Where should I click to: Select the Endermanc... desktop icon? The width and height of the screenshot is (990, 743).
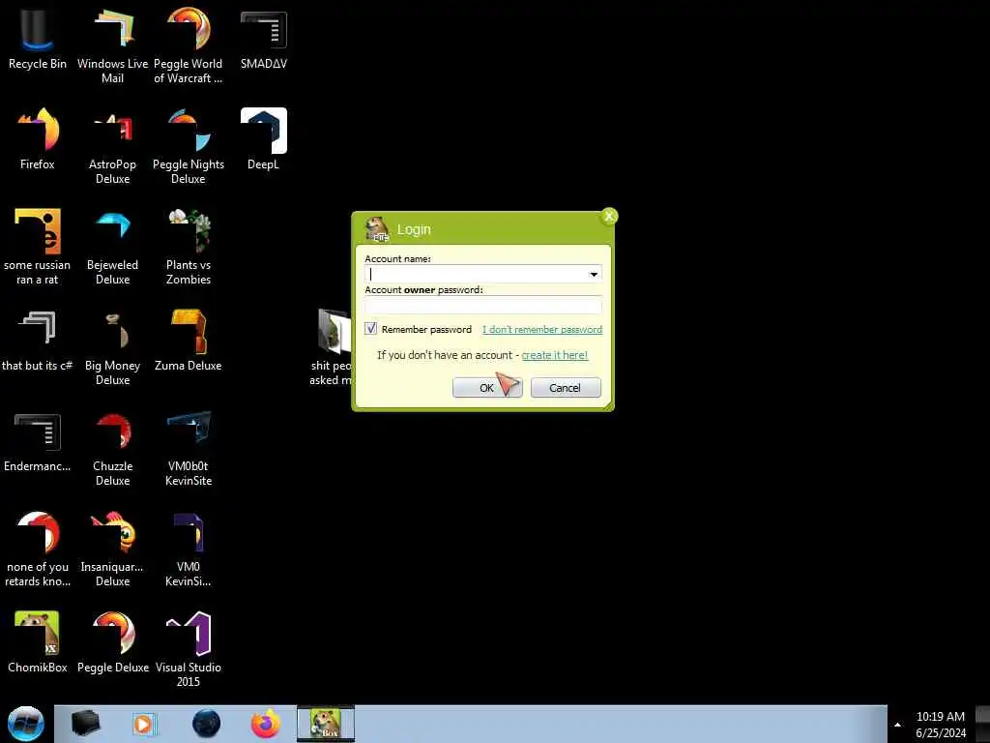click(x=38, y=441)
